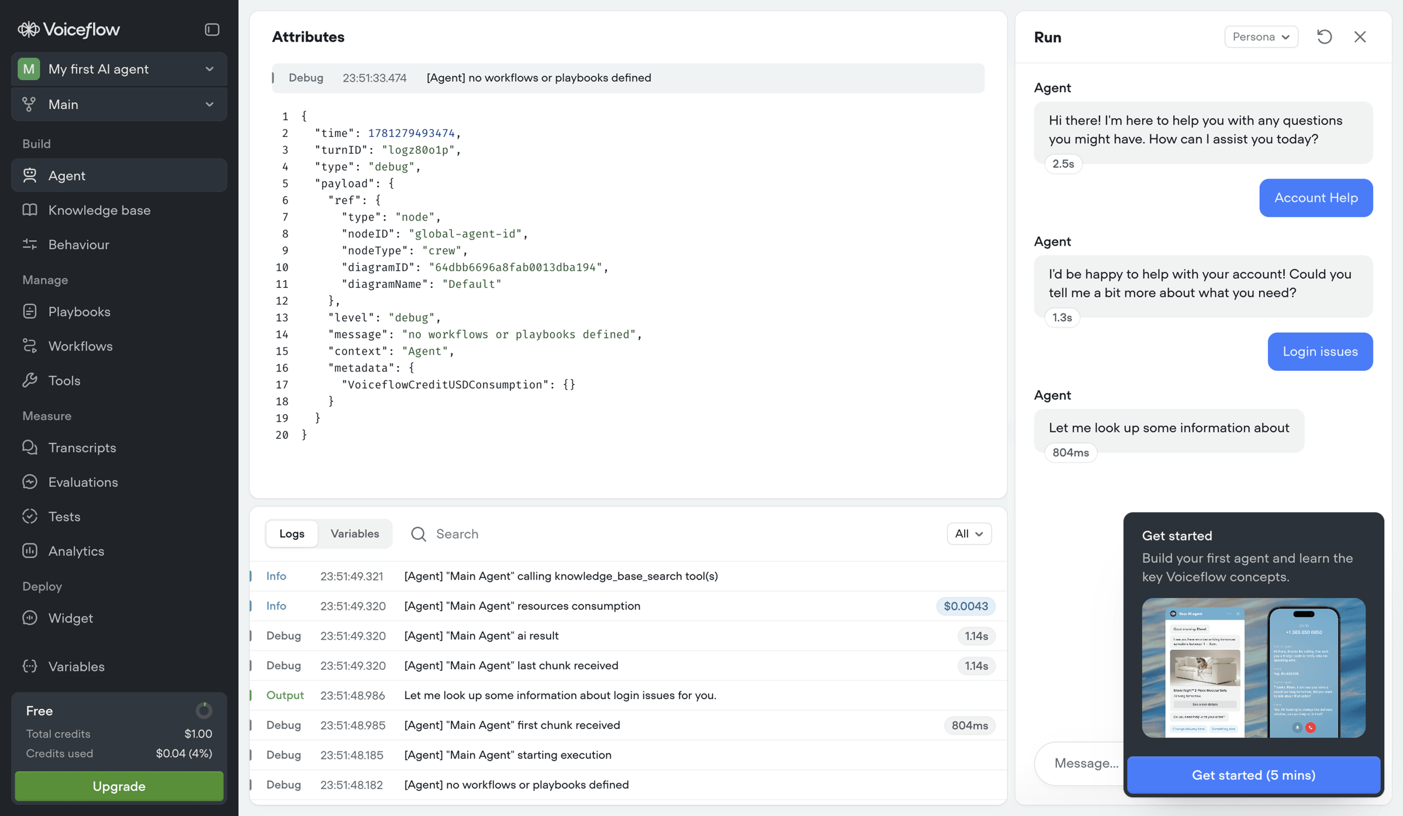This screenshot has width=1403, height=816.
Task: Open the Analytics chart icon
Action: point(30,550)
